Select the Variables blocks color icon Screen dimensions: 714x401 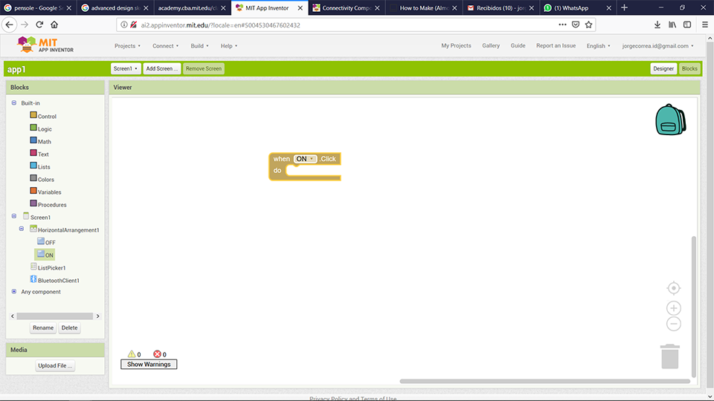pos(33,191)
